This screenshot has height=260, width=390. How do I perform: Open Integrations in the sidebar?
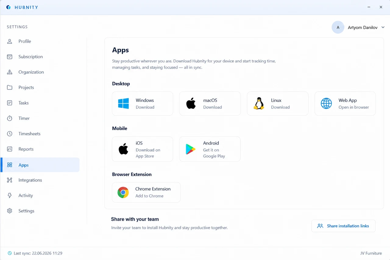[x=40, y=180]
